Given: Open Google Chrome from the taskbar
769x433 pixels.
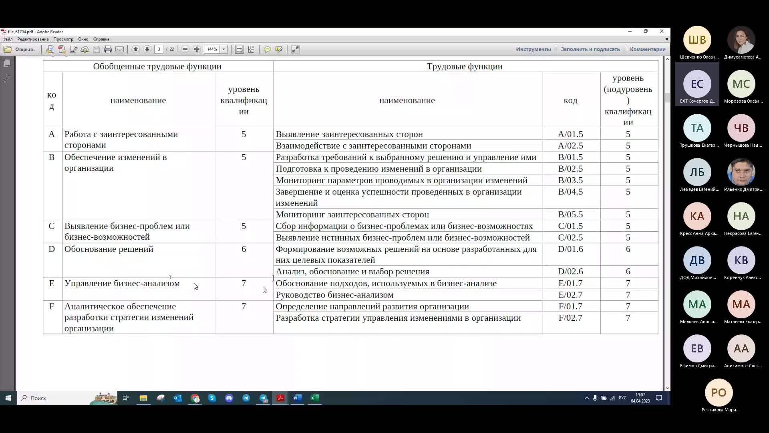Looking at the screenshot, I should coord(195,398).
